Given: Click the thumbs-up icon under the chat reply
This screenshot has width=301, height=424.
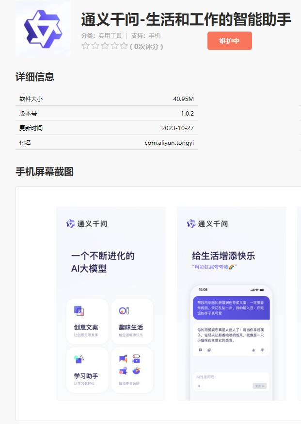Looking at the screenshot, I should (x=253, y=350).
